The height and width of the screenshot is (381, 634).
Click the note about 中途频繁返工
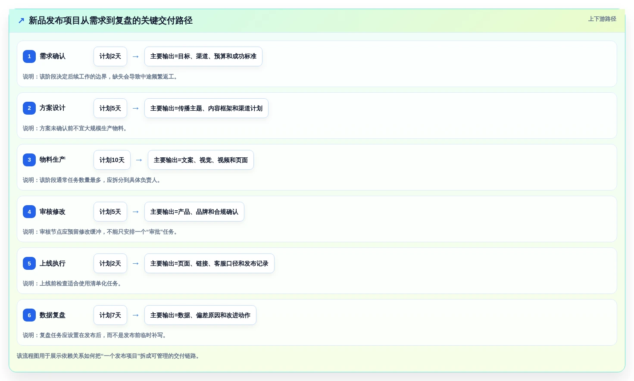pos(101,77)
